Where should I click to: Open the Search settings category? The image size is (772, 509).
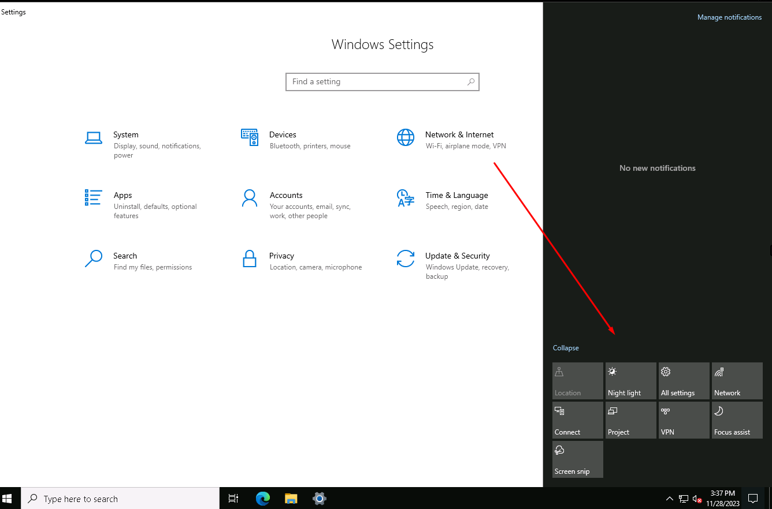coord(125,256)
